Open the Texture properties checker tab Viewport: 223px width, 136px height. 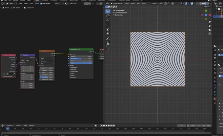click(x=215, y=103)
